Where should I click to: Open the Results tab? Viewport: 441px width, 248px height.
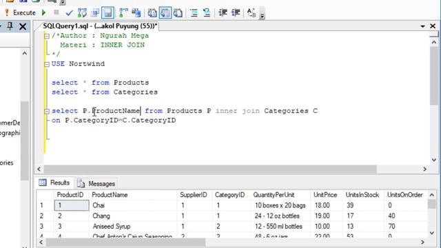point(54,183)
